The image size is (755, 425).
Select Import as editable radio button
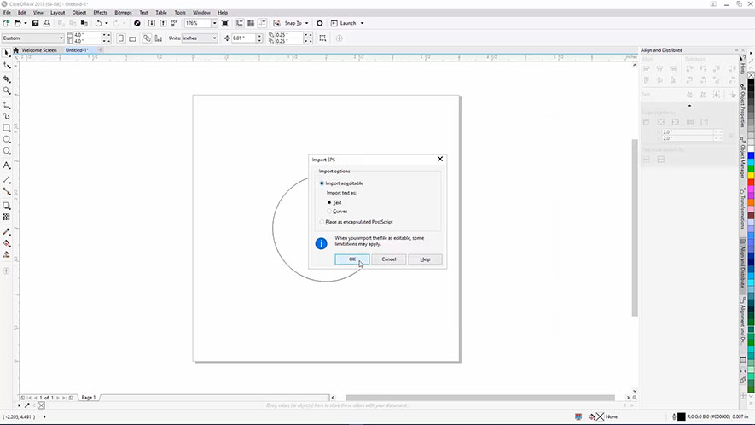[x=322, y=183]
